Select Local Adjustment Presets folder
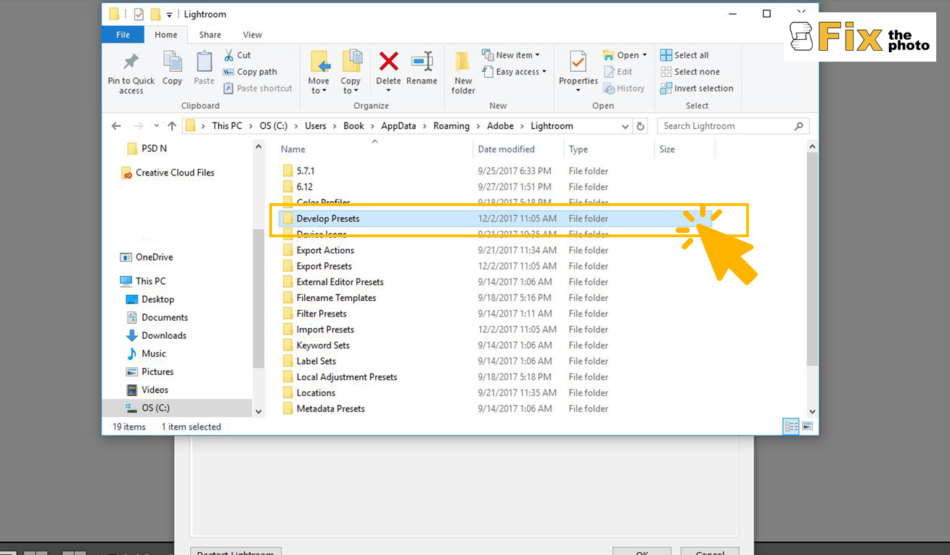Viewport: 950px width, 555px height. point(347,377)
